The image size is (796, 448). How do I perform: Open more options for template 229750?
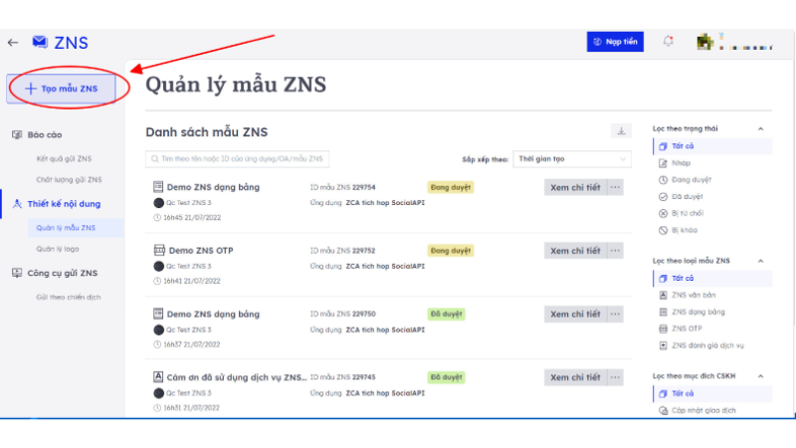pyautogui.click(x=615, y=314)
